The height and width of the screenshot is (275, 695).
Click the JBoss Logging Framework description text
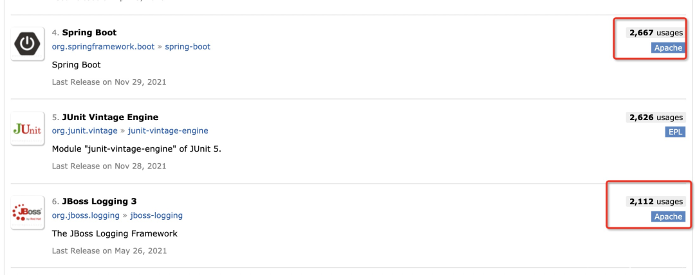[115, 233]
